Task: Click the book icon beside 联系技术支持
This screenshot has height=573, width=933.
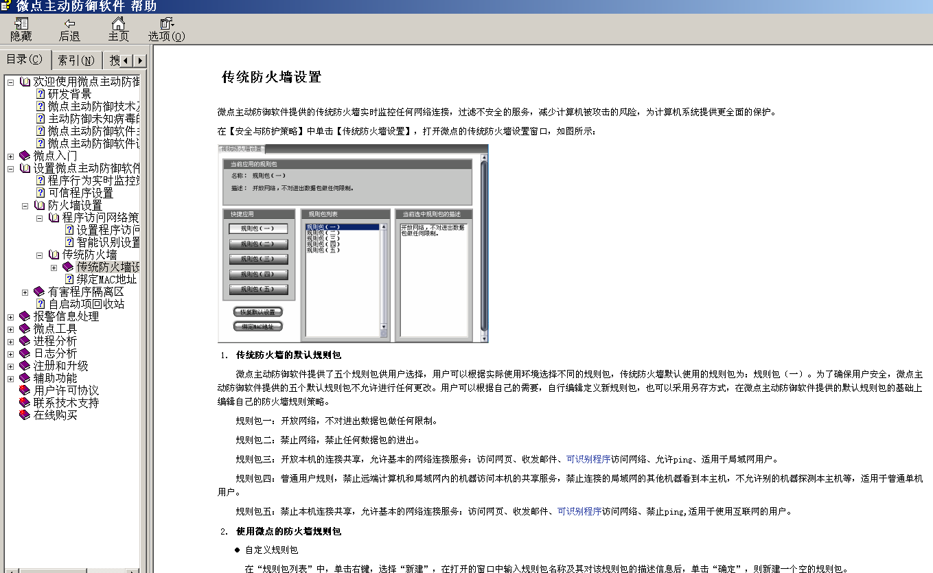Action: pos(25,403)
